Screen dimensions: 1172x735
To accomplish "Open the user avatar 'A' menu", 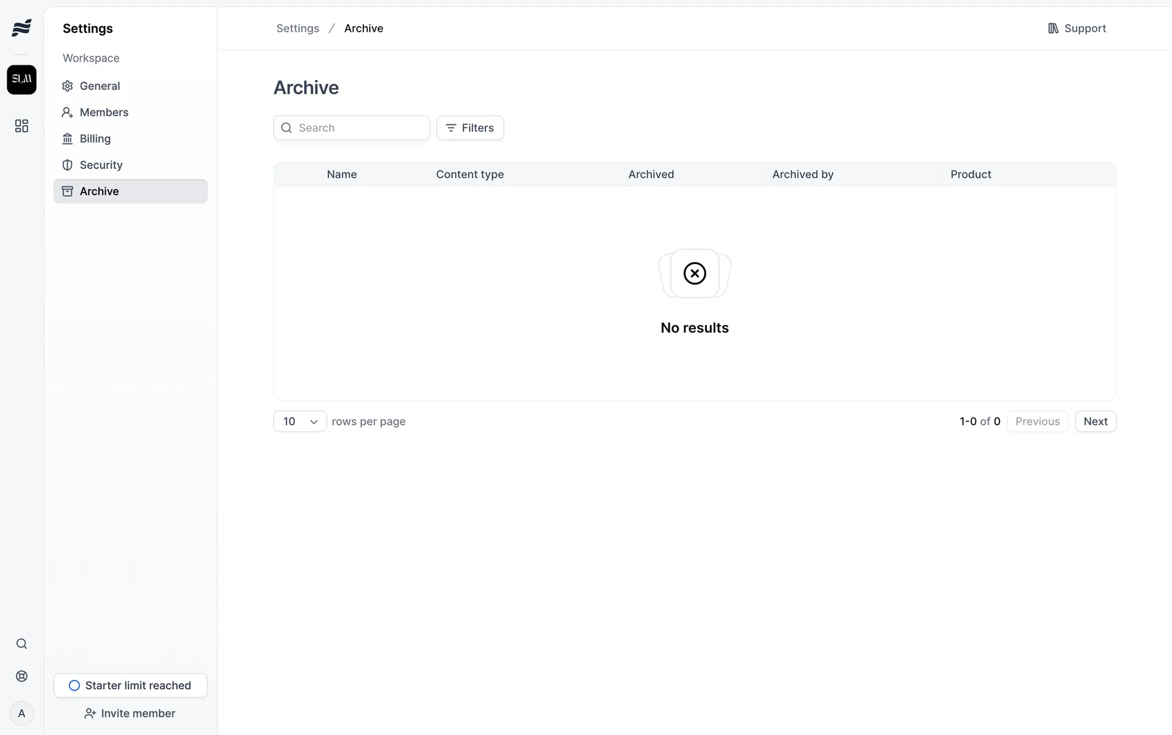I will click(x=21, y=713).
